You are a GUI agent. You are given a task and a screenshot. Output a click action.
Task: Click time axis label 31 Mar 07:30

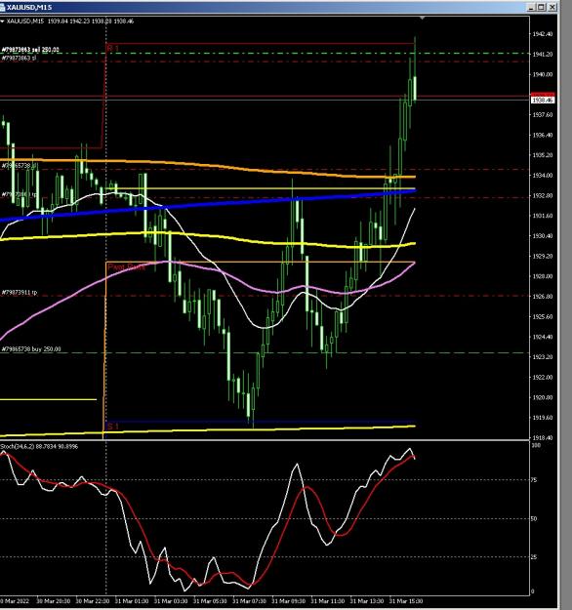point(250,601)
